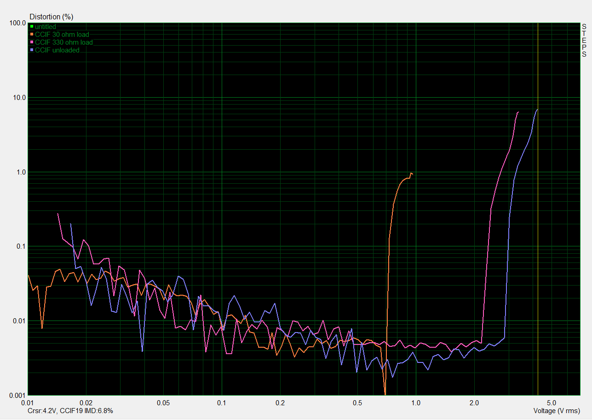Image resolution: width=592 pixels, height=420 pixels.
Task: Select the 'CCIF unloaded' legend entry
Action: pyautogui.click(x=57, y=50)
